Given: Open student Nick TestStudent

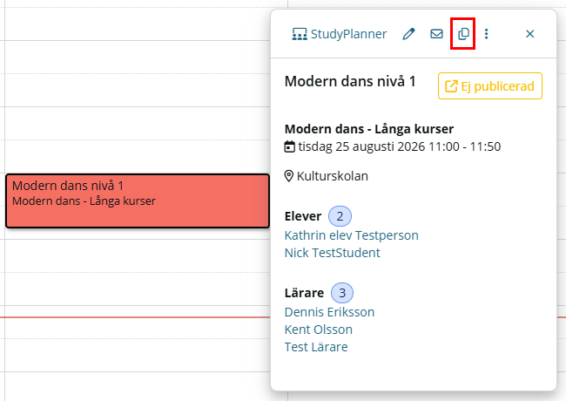Looking at the screenshot, I should coord(332,253).
